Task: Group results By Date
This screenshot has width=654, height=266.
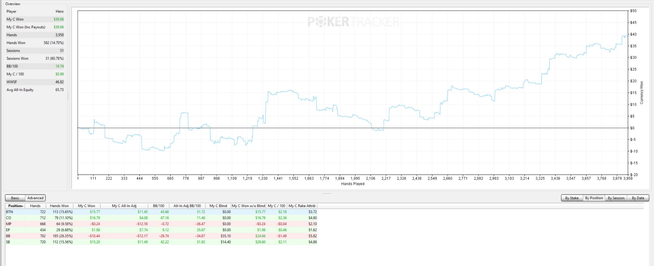Action: pyautogui.click(x=638, y=198)
